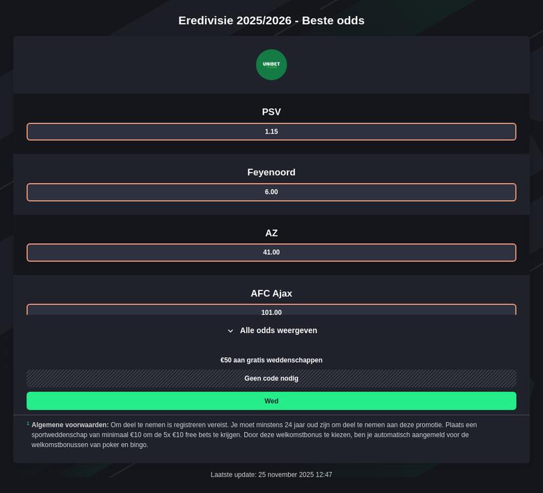Click the footnote marker before Algemene voorwaarden
Image resolution: width=543 pixels, height=493 pixels.
(28, 424)
